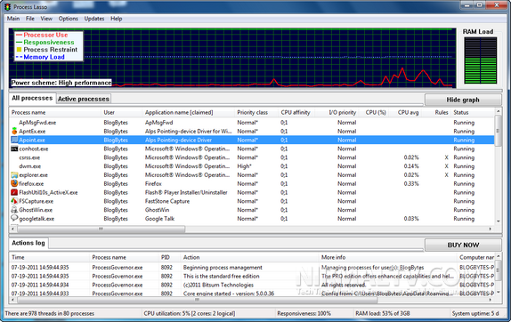Click the googletalk.exe speech bubble icon
Image resolution: width=511 pixels, height=322 pixels.
pyautogui.click(x=14, y=219)
